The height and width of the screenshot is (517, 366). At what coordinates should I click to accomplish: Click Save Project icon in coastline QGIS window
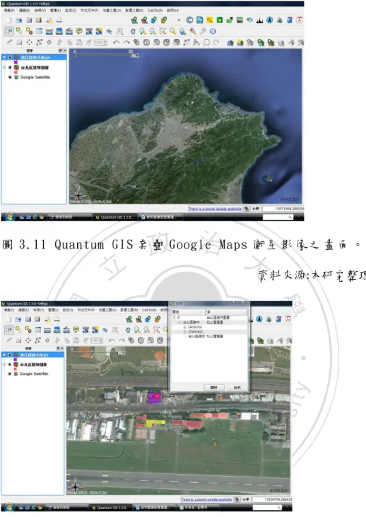[x=29, y=20]
